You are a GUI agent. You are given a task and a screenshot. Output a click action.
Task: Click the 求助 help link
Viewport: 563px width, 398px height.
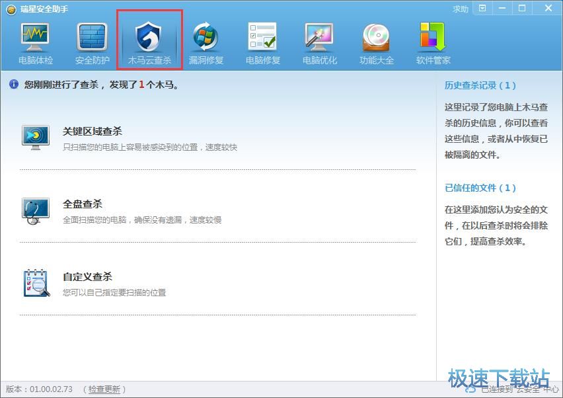[461, 9]
